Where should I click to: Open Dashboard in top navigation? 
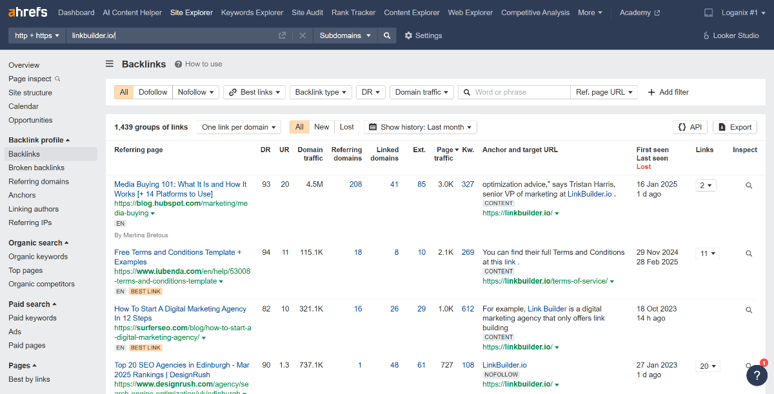click(x=76, y=12)
